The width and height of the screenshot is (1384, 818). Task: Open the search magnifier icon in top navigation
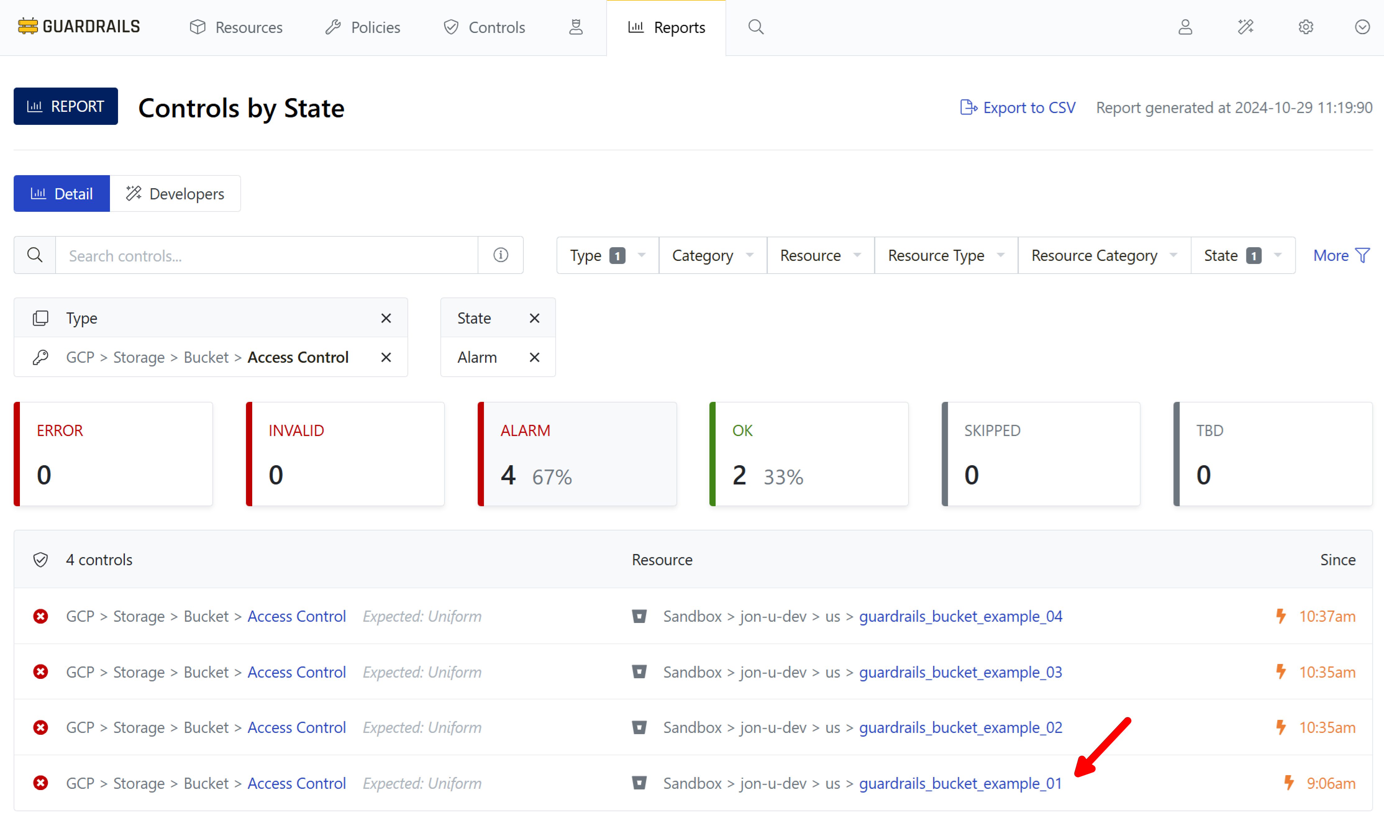[756, 27]
